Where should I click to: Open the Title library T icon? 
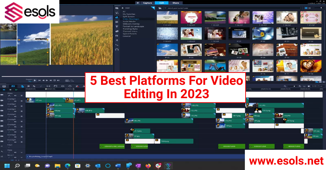pos(117,26)
